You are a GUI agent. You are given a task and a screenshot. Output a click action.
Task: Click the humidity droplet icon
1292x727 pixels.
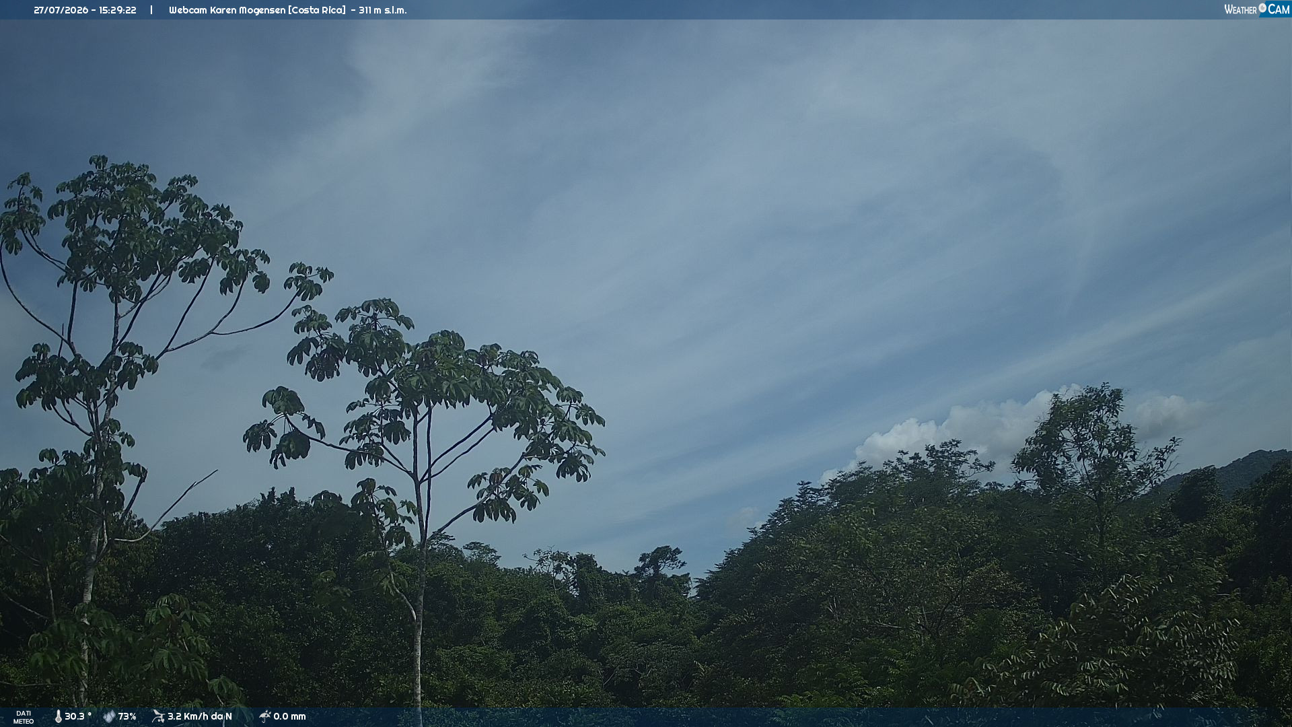(109, 716)
